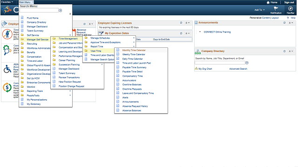Refresh the Announcements pagelet

point(284,23)
